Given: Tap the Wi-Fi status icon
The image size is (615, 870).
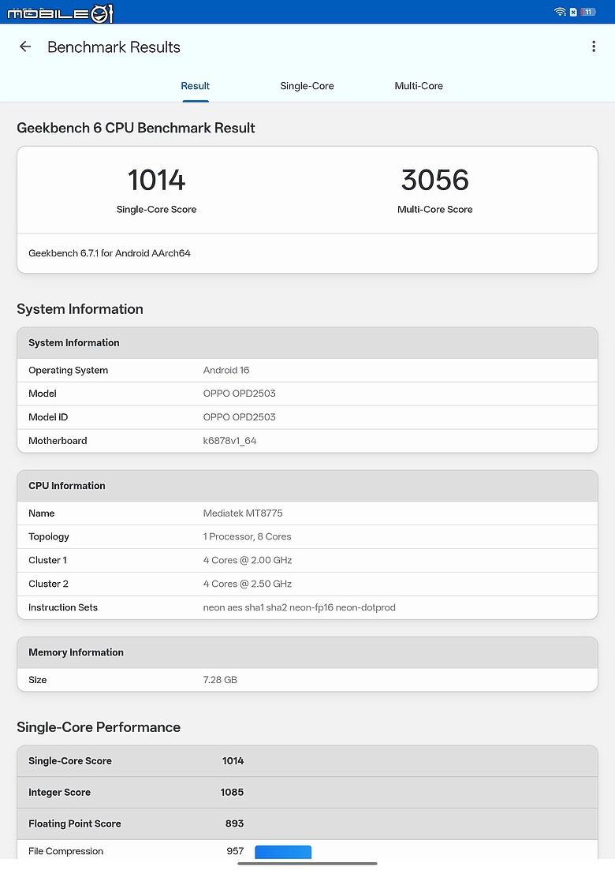Looking at the screenshot, I should point(560,12).
